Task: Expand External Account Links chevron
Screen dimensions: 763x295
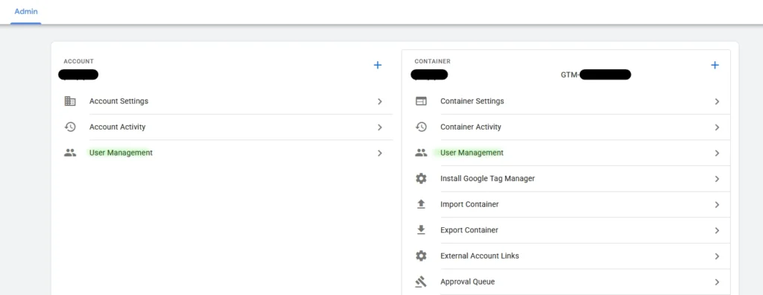Action: click(x=717, y=256)
